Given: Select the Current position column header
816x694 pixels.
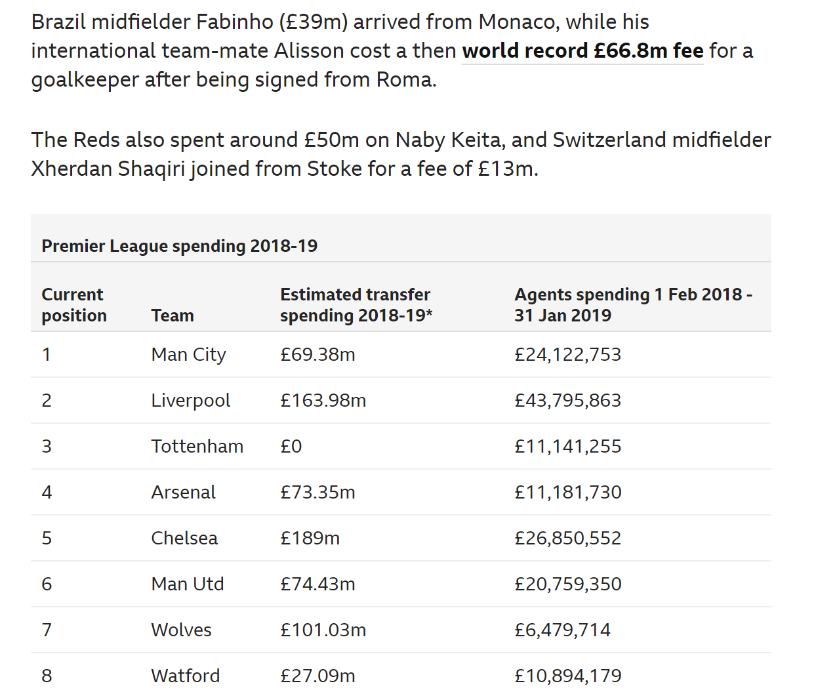Looking at the screenshot, I should (x=74, y=305).
